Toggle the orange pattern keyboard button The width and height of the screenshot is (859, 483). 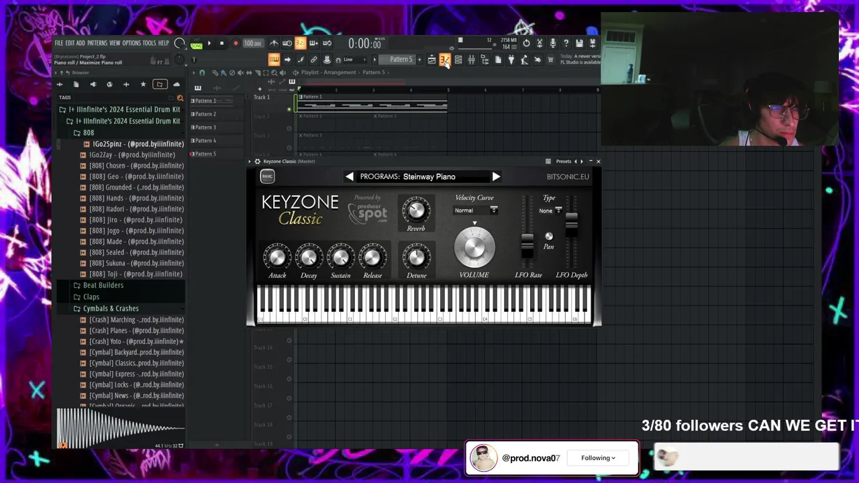tap(274, 60)
